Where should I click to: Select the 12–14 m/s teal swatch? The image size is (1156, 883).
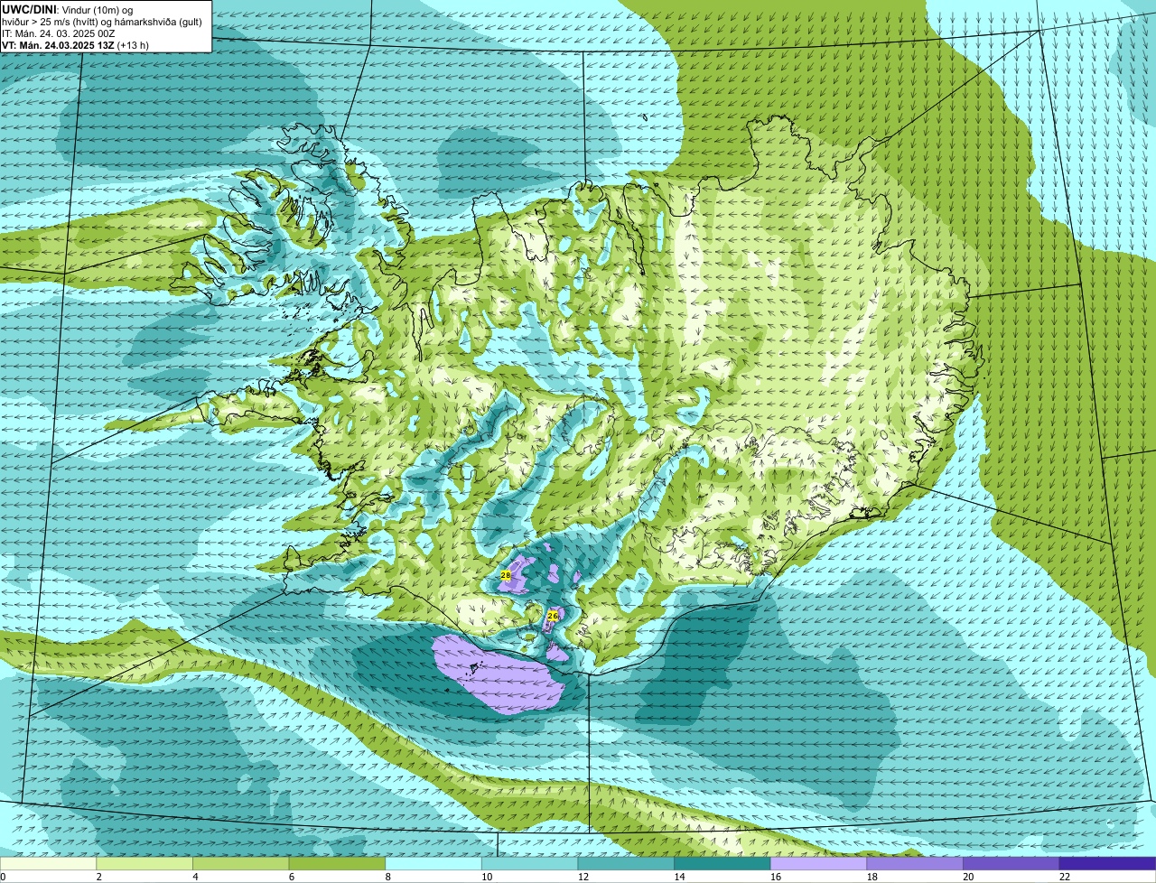pos(626,864)
